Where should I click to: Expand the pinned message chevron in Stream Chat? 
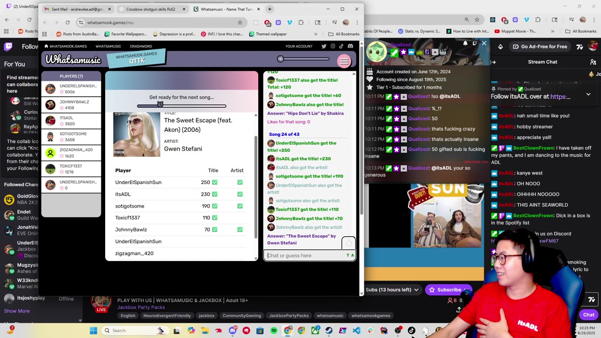[x=588, y=94]
